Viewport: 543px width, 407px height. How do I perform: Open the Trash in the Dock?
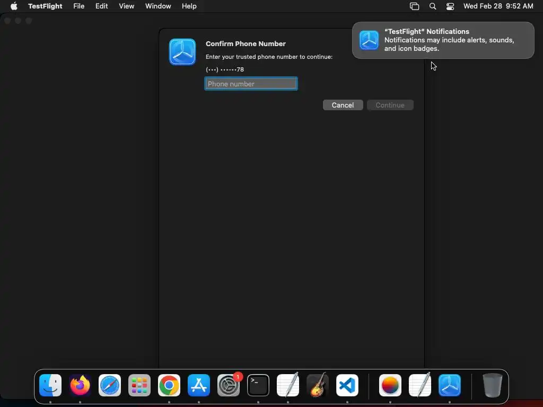492,385
